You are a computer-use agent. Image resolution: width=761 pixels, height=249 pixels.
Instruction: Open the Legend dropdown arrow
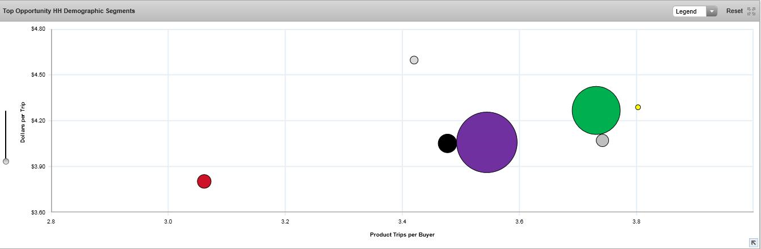click(712, 11)
